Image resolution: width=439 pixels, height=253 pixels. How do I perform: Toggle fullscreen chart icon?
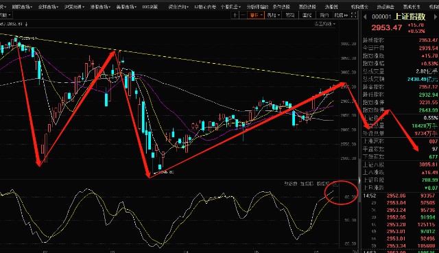(353, 15)
